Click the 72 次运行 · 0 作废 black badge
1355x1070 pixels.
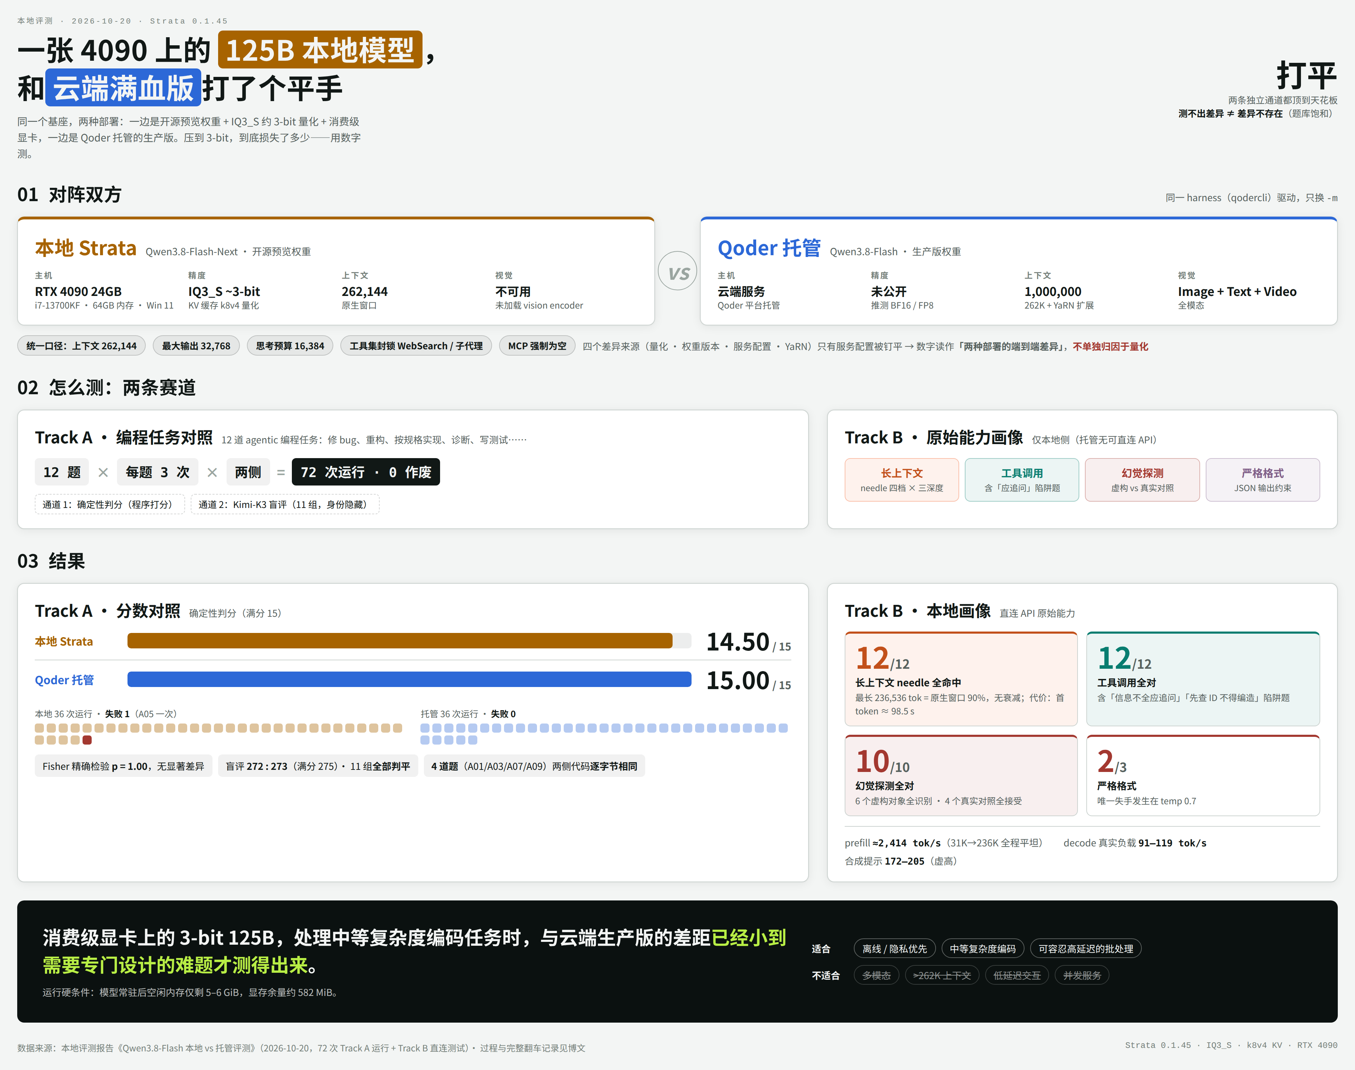click(366, 472)
